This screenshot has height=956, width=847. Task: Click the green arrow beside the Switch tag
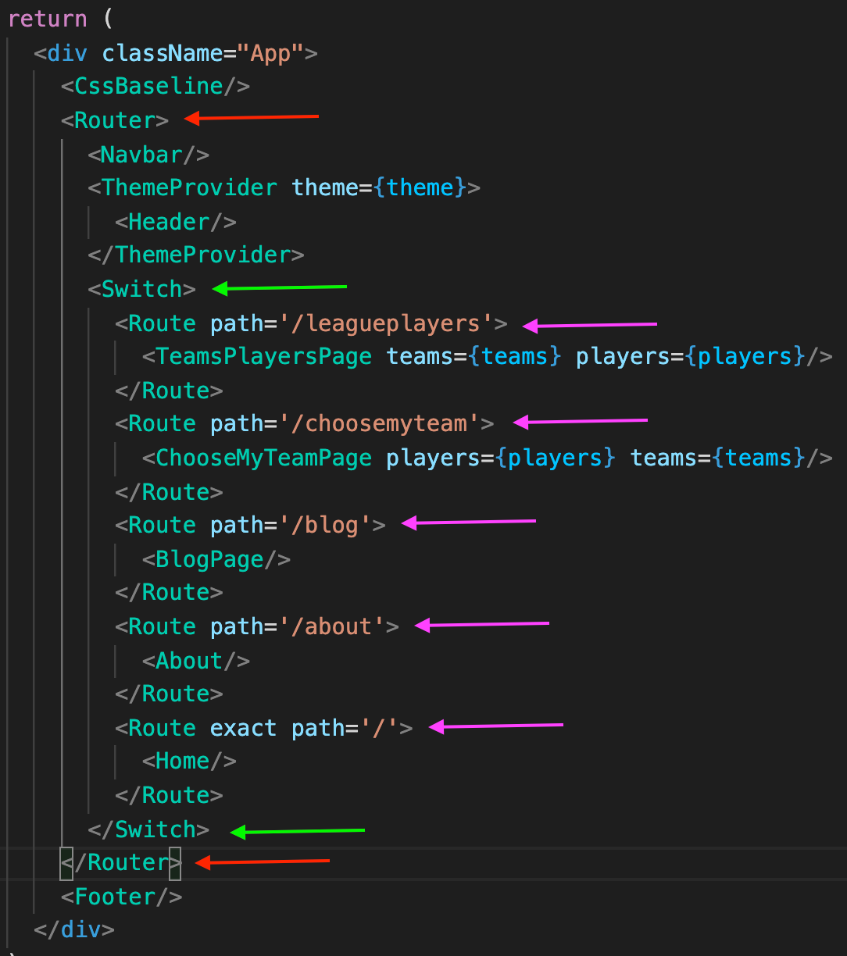[x=281, y=287]
